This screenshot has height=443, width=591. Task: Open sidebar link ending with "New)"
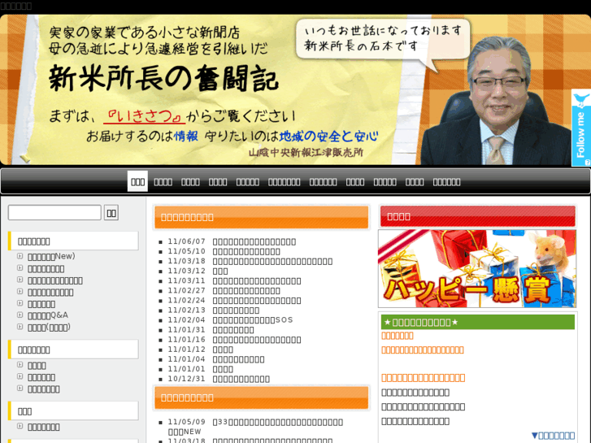(x=51, y=256)
